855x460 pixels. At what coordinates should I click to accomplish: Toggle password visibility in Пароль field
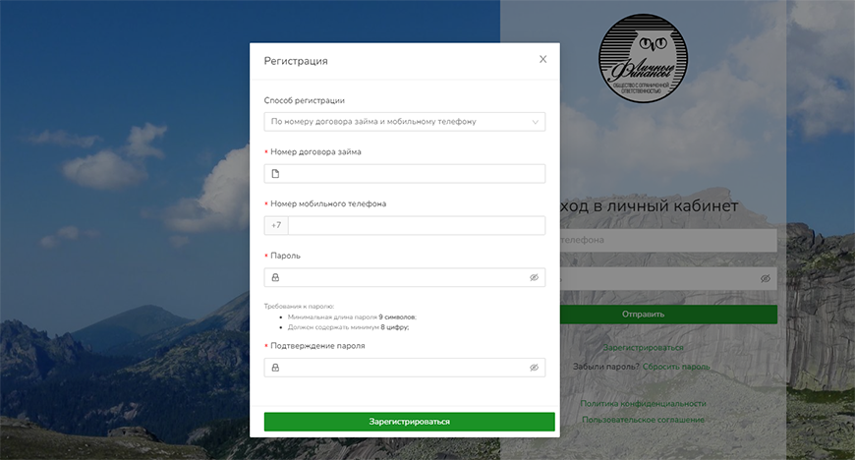pyautogui.click(x=534, y=278)
